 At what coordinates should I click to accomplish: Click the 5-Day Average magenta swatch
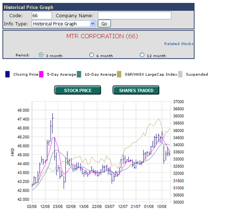click(41, 74)
